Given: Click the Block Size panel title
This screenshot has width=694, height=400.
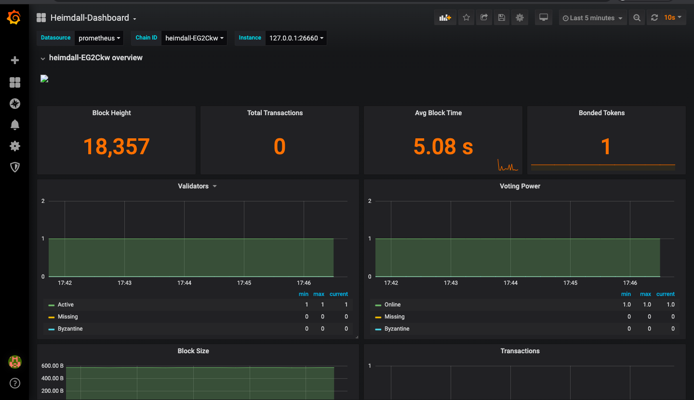Looking at the screenshot, I should [193, 351].
